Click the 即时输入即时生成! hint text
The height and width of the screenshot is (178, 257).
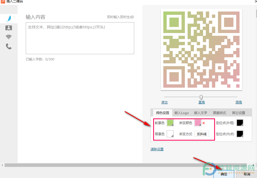pyautogui.click(x=121, y=17)
